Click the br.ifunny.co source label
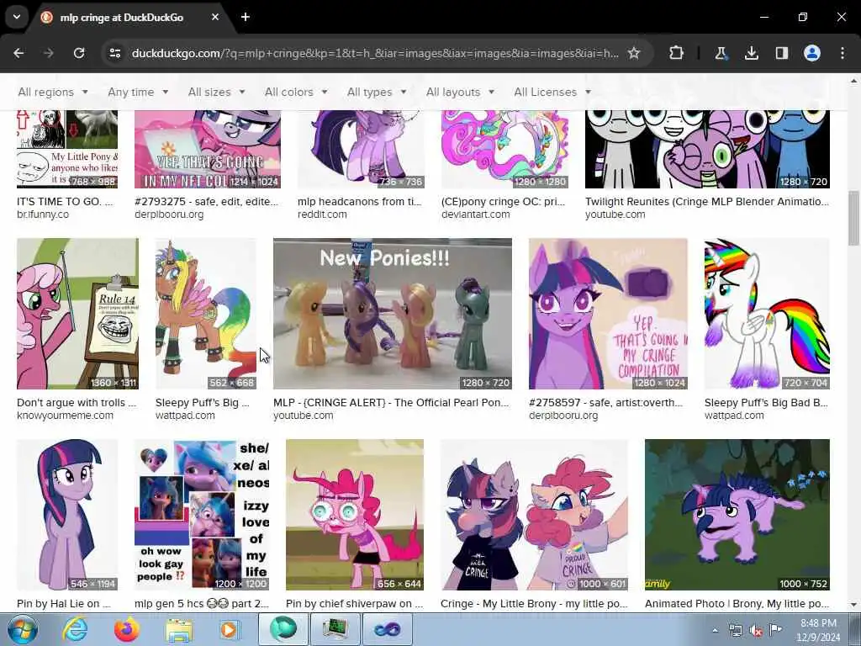The width and height of the screenshot is (861, 646). pyautogui.click(x=43, y=214)
